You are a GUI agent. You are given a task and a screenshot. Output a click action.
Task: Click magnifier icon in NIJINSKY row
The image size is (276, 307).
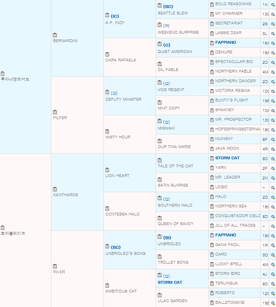(273, 139)
